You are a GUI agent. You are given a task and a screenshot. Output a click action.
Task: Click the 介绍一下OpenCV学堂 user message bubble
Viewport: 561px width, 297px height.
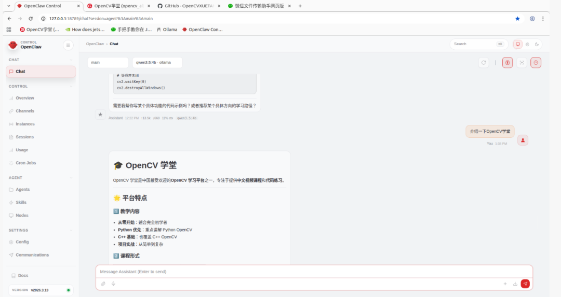click(490, 131)
